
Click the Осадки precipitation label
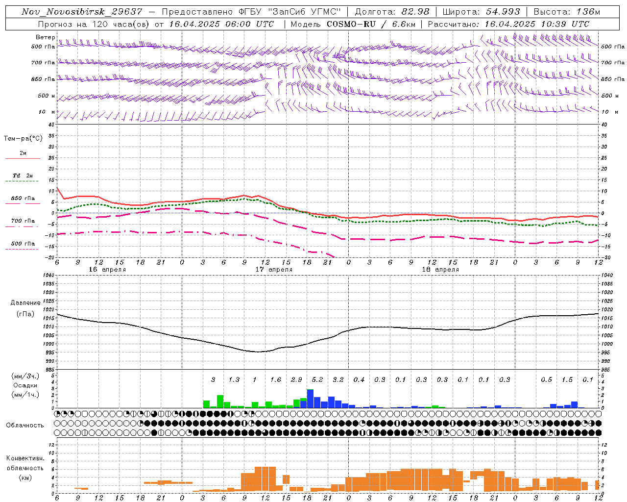click(x=25, y=385)
